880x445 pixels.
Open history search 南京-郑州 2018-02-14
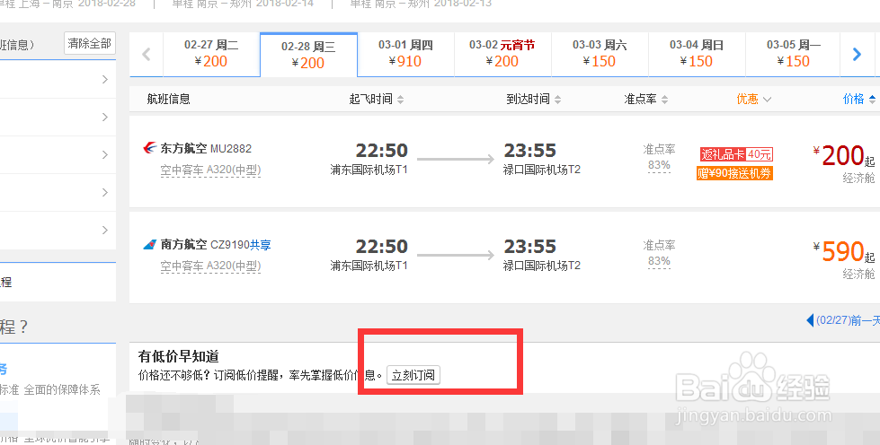[243, 4]
